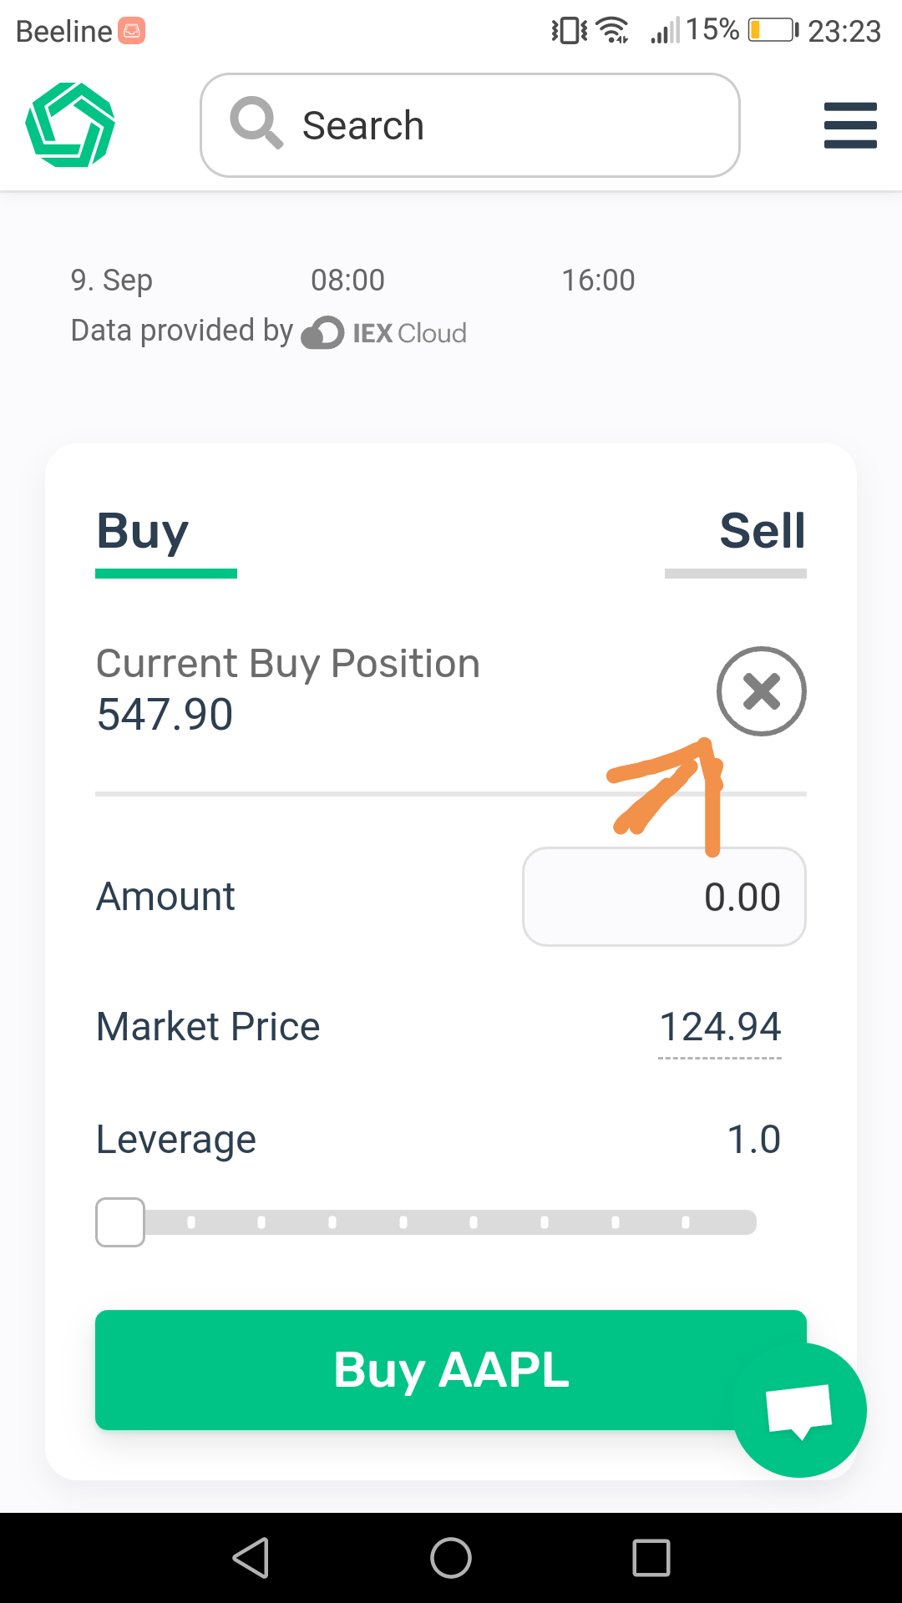Screen dimensions: 902x1603
Task: Click the last tick on leverage slider
Action: [686, 1222]
